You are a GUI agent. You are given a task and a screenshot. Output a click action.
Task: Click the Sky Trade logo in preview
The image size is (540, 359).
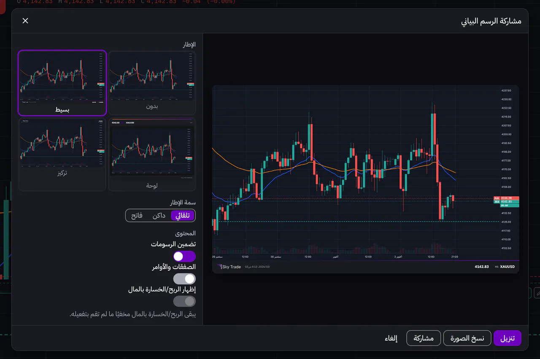point(228,267)
